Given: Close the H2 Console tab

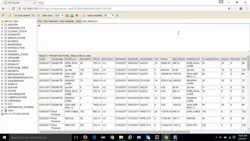Looking at the screenshot, I should (x=35, y=3).
